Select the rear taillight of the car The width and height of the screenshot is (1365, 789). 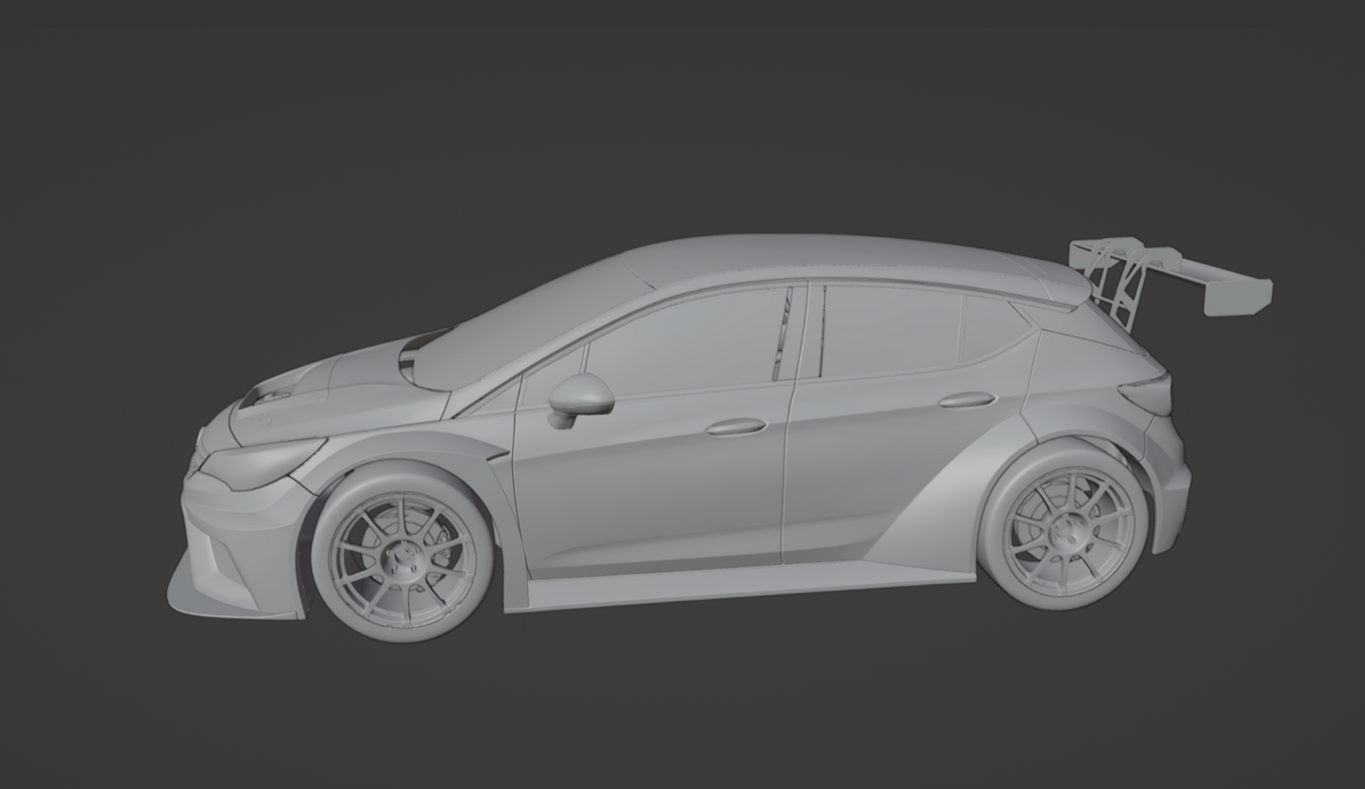(1147, 391)
